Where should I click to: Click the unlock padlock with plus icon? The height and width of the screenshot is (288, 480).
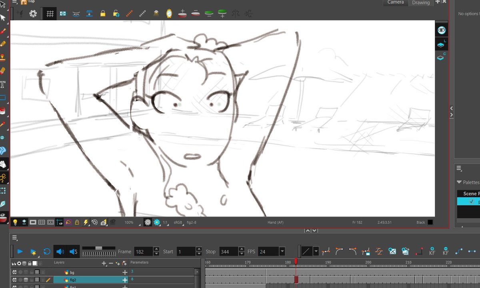tap(116, 14)
